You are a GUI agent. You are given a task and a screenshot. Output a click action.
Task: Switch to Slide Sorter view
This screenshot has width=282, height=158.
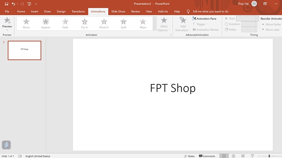[x=233, y=156]
